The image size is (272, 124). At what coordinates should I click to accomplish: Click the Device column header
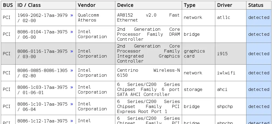tap(149, 5)
